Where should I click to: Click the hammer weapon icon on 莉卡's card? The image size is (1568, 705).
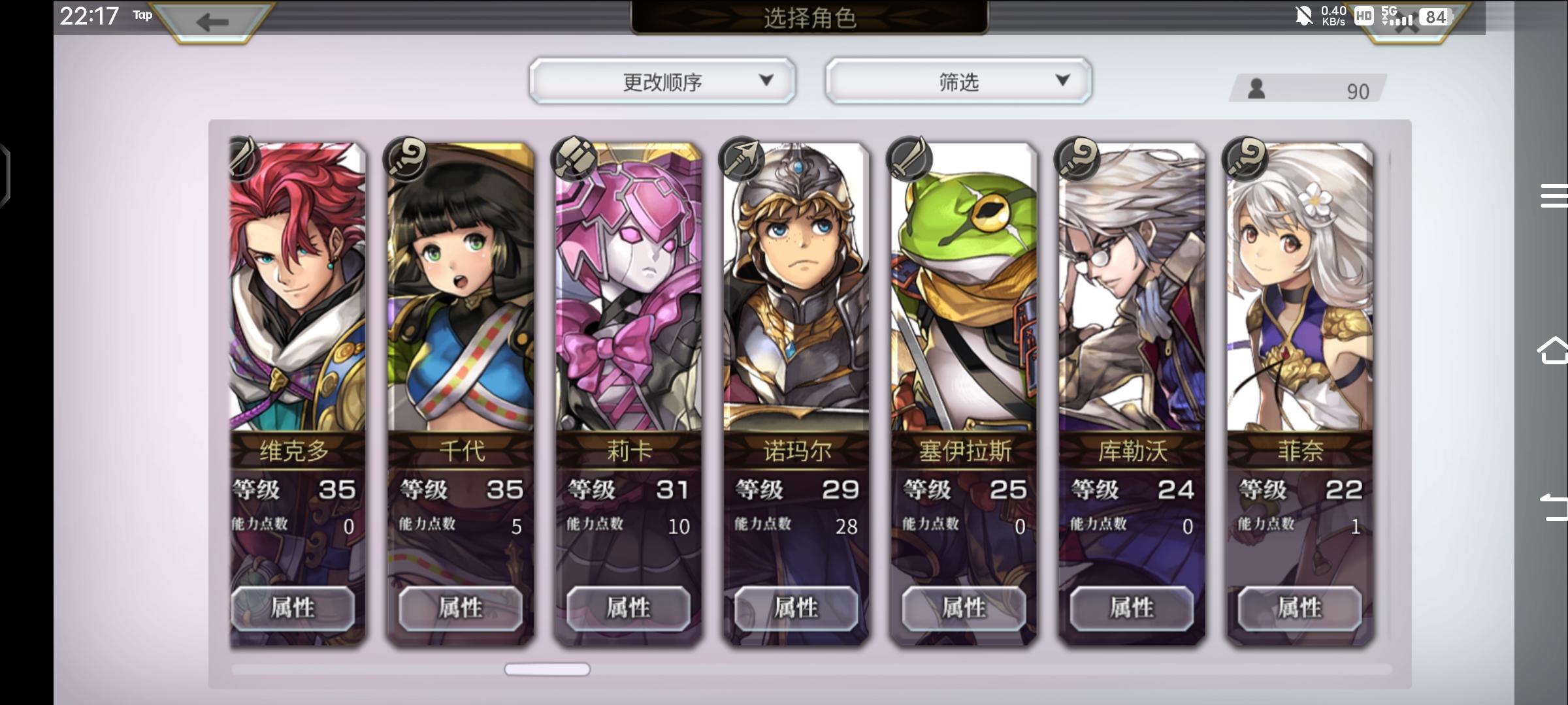(x=574, y=159)
